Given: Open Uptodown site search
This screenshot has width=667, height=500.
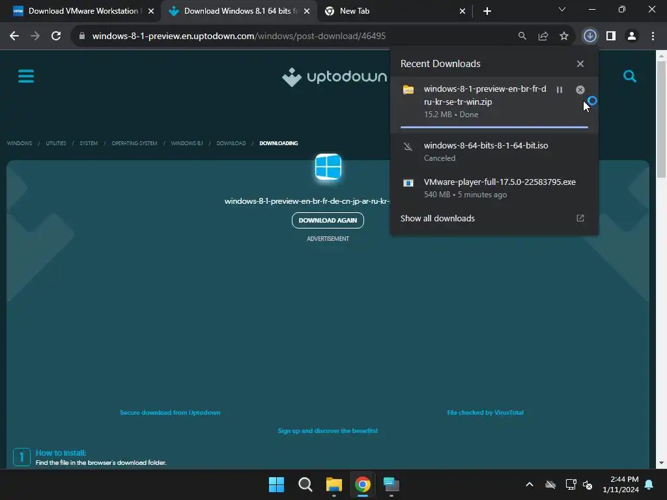Looking at the screenshot, I should point(630,77).
